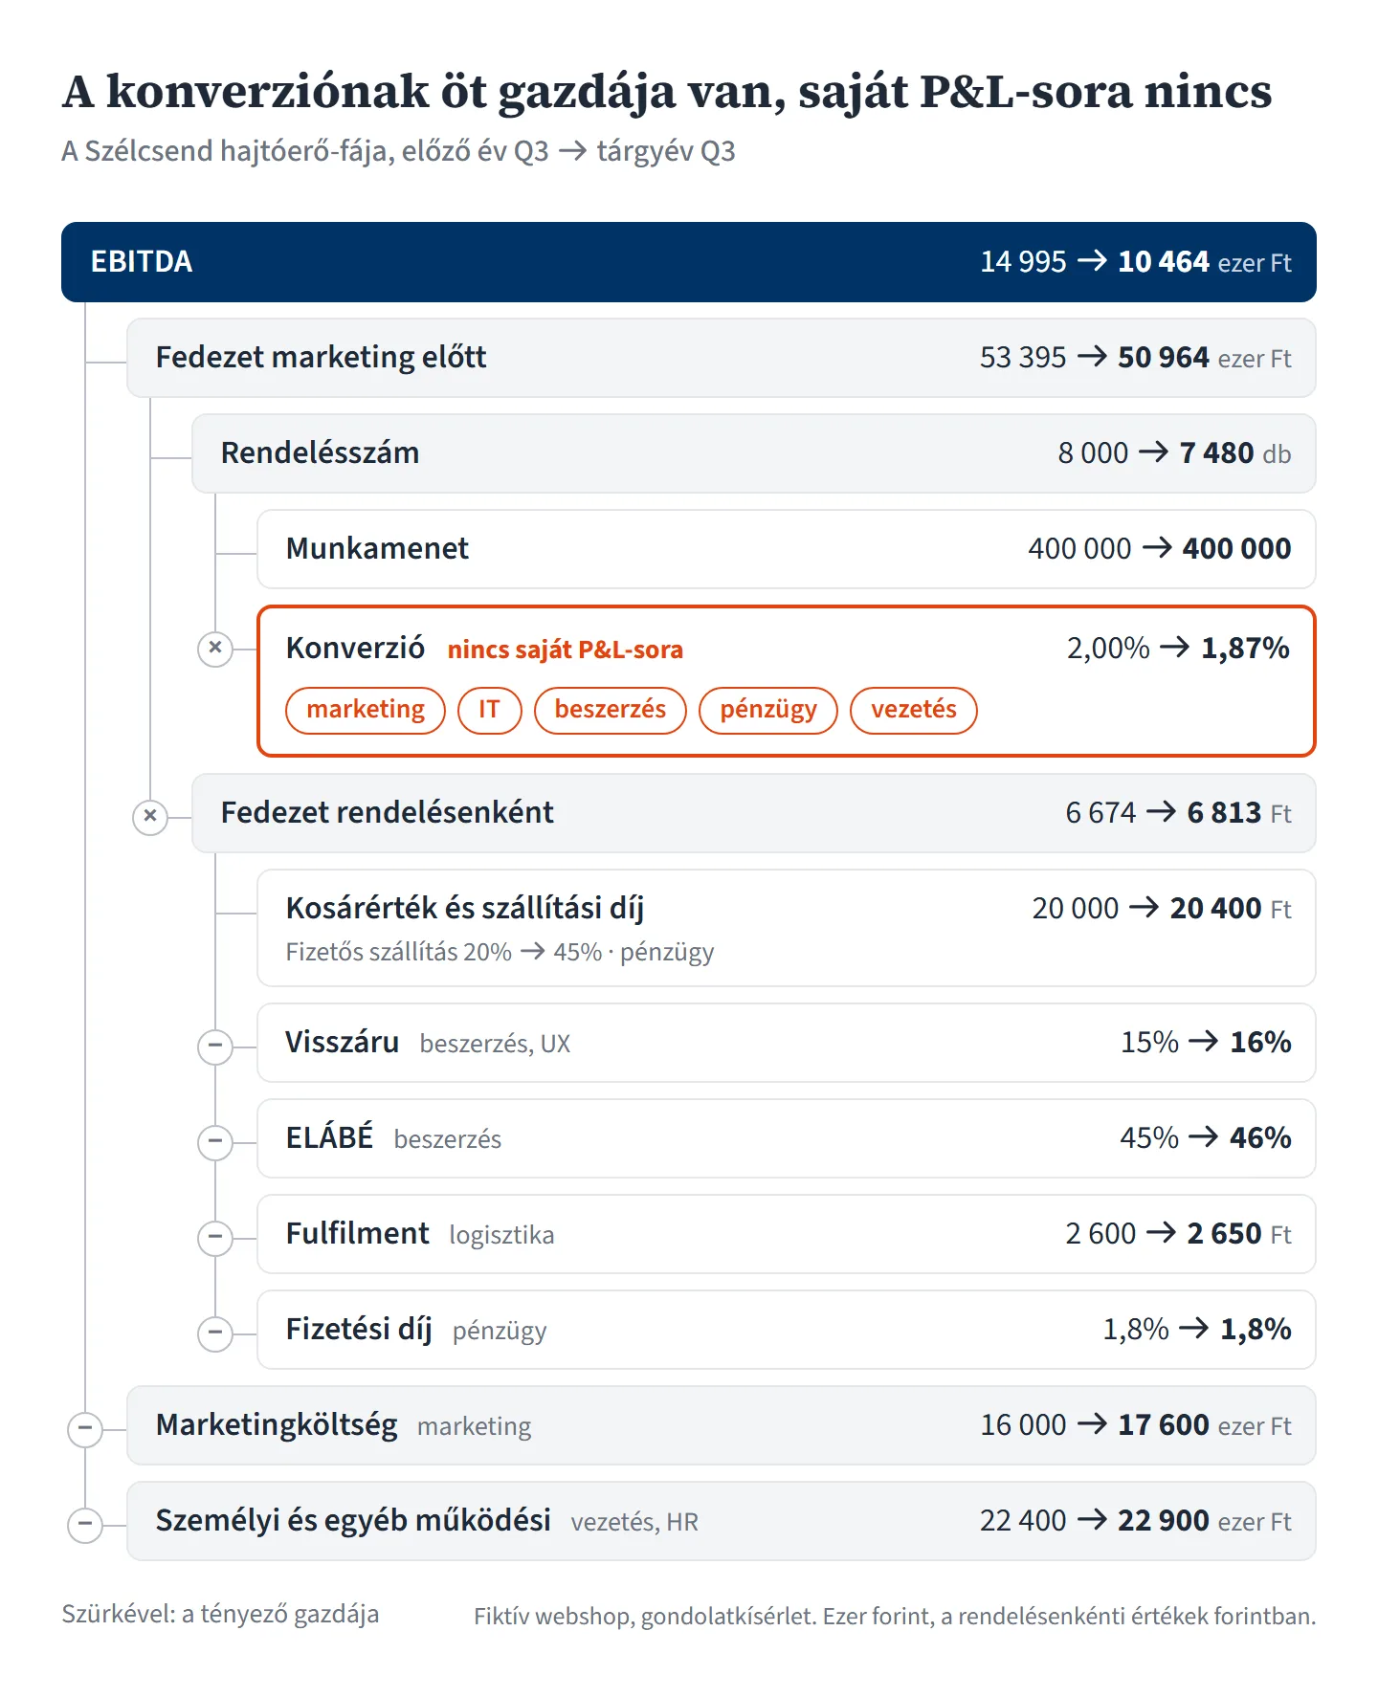The image size is (1378, 1697).
Task: Select the Fedezet rendelésenként label
Action: pyautogui.click(x=387, y=812)
